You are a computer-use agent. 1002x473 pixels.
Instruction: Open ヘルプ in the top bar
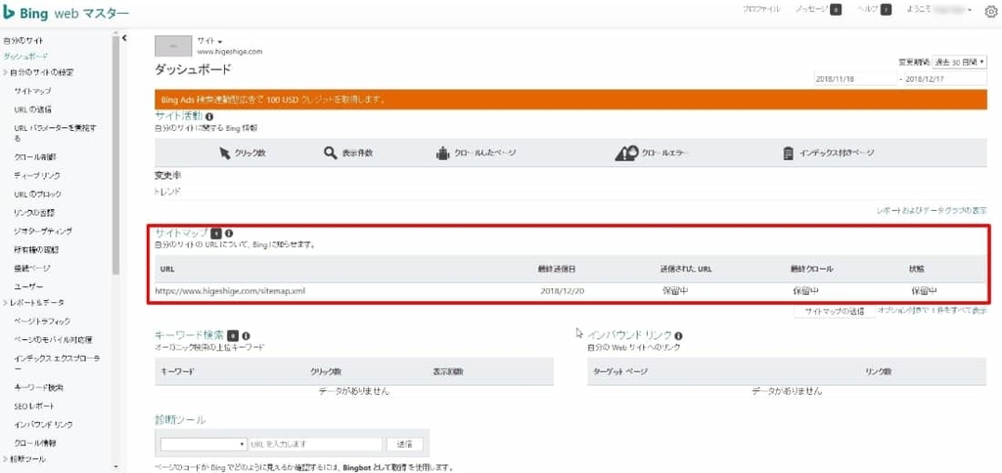pos(867,10)
